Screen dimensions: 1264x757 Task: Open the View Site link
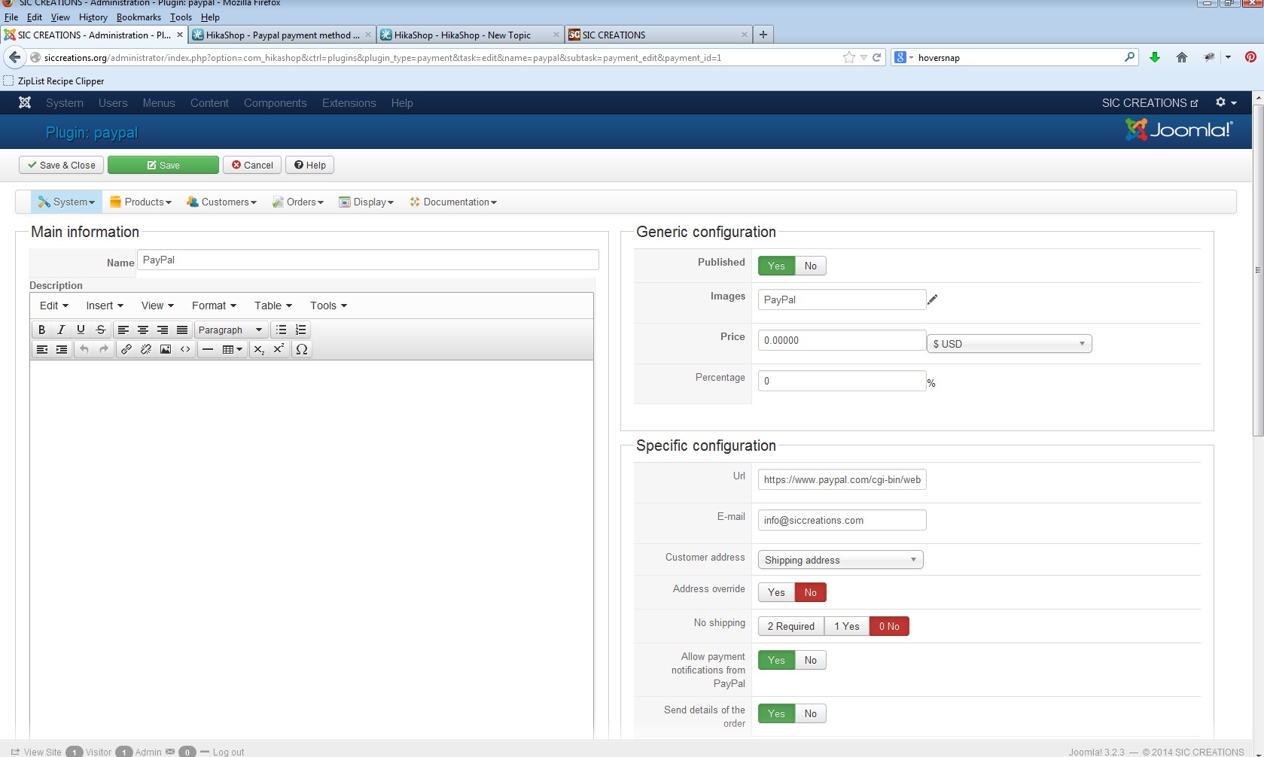pos(42,752)
